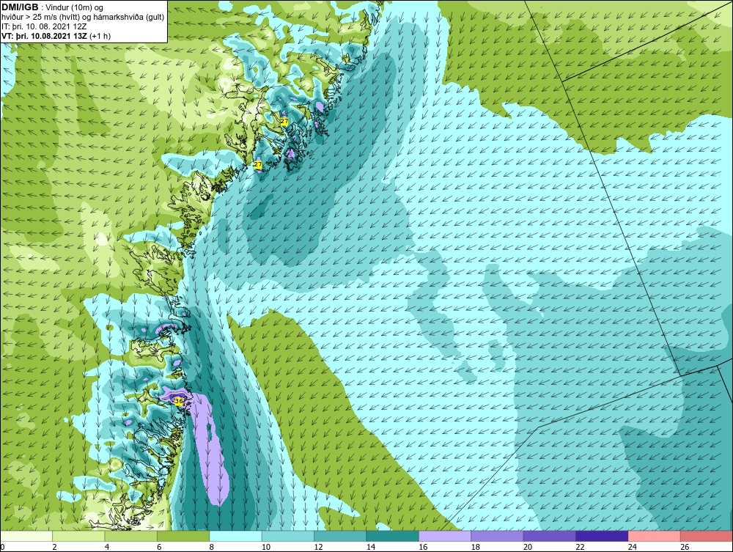This screenshot has width=733, height=552.
Task: Click the legend scale number 20
Action: pos(528,547)
